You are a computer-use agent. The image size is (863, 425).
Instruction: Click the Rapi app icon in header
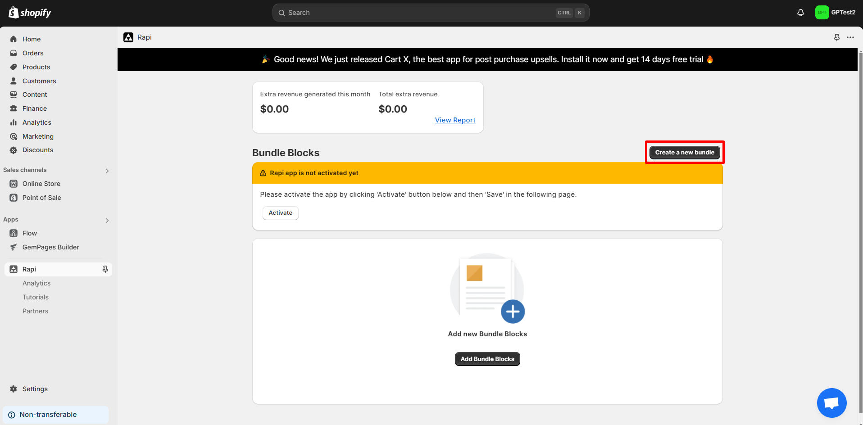coord(128,37)
